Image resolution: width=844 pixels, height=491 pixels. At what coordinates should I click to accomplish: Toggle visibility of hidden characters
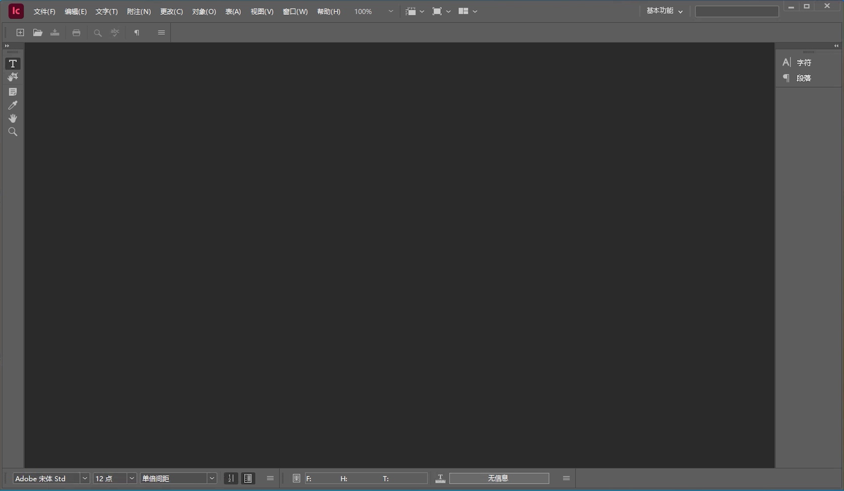tap(137, 33)
